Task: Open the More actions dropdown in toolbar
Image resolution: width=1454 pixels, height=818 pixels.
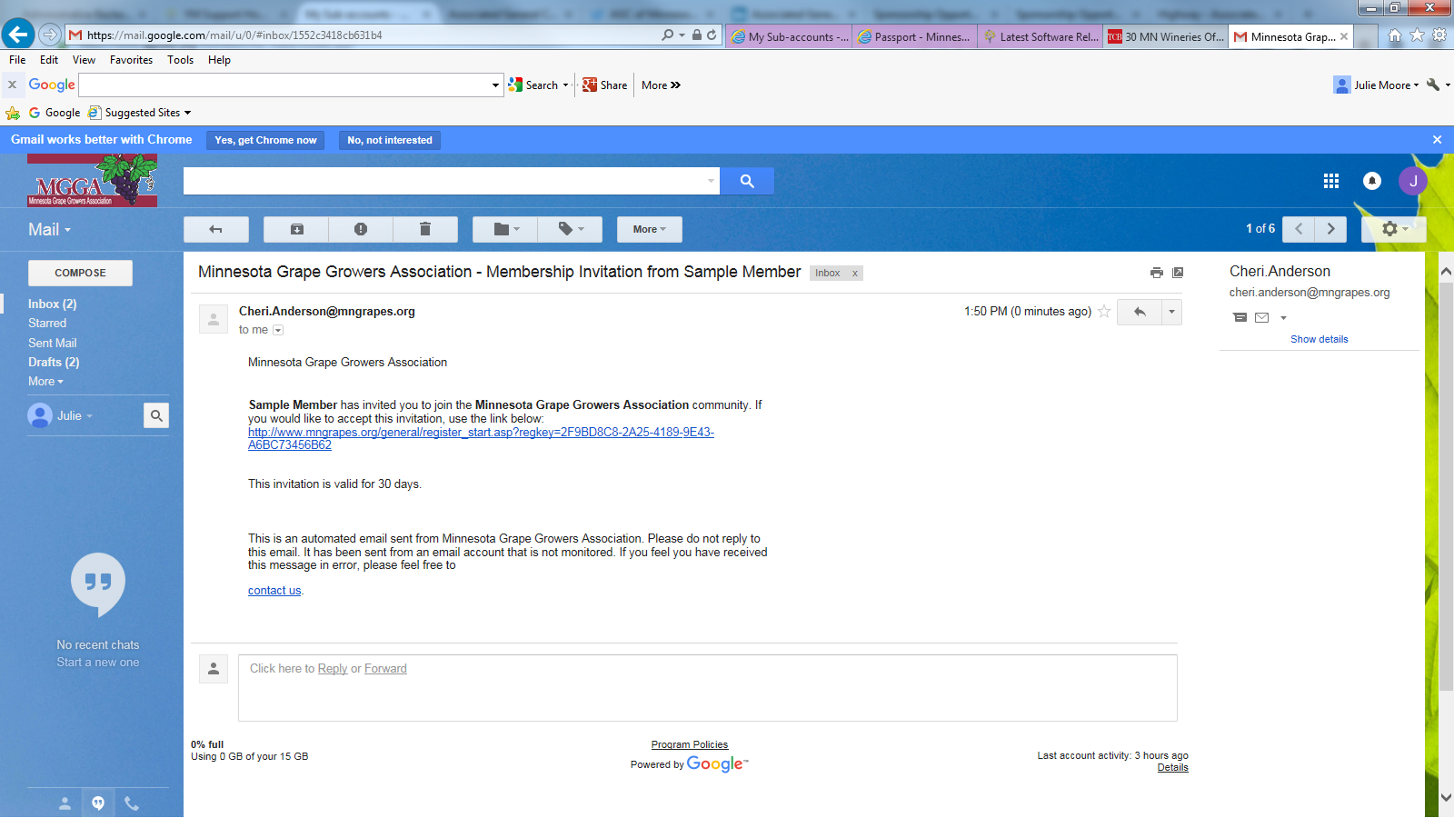Action: [x=650, y=229]
